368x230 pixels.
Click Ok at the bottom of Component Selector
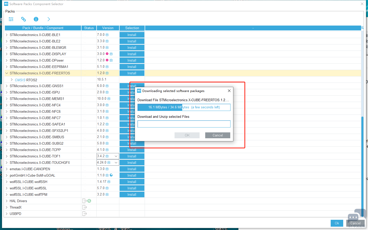(337, 223)
